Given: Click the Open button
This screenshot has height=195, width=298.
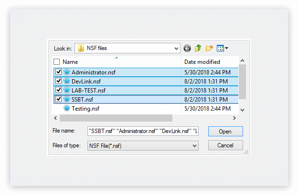Looking at the screenshot, I should [225, 131].
